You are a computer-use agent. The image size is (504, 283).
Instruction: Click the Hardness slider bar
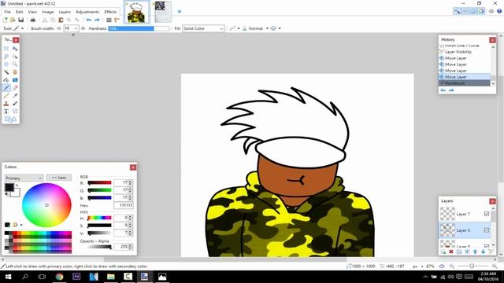point(139,28)
